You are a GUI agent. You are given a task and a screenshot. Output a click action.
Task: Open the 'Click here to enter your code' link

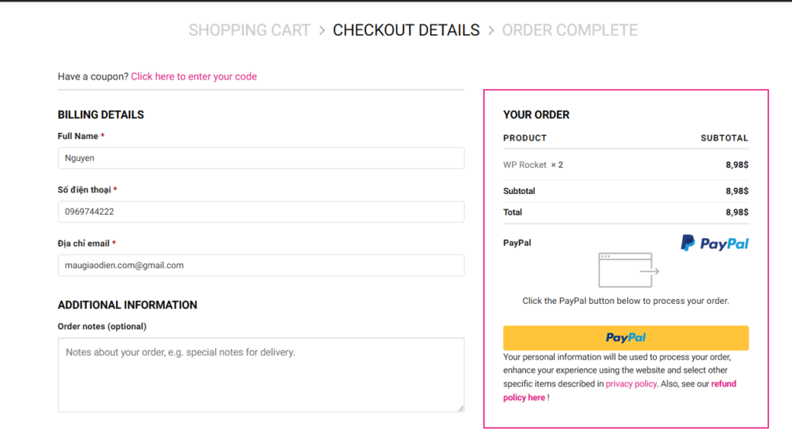[193, 77]
